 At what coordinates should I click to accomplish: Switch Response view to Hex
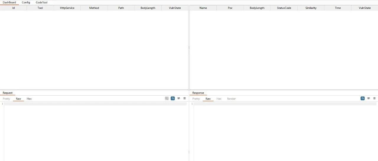click(x=219, y=99)
